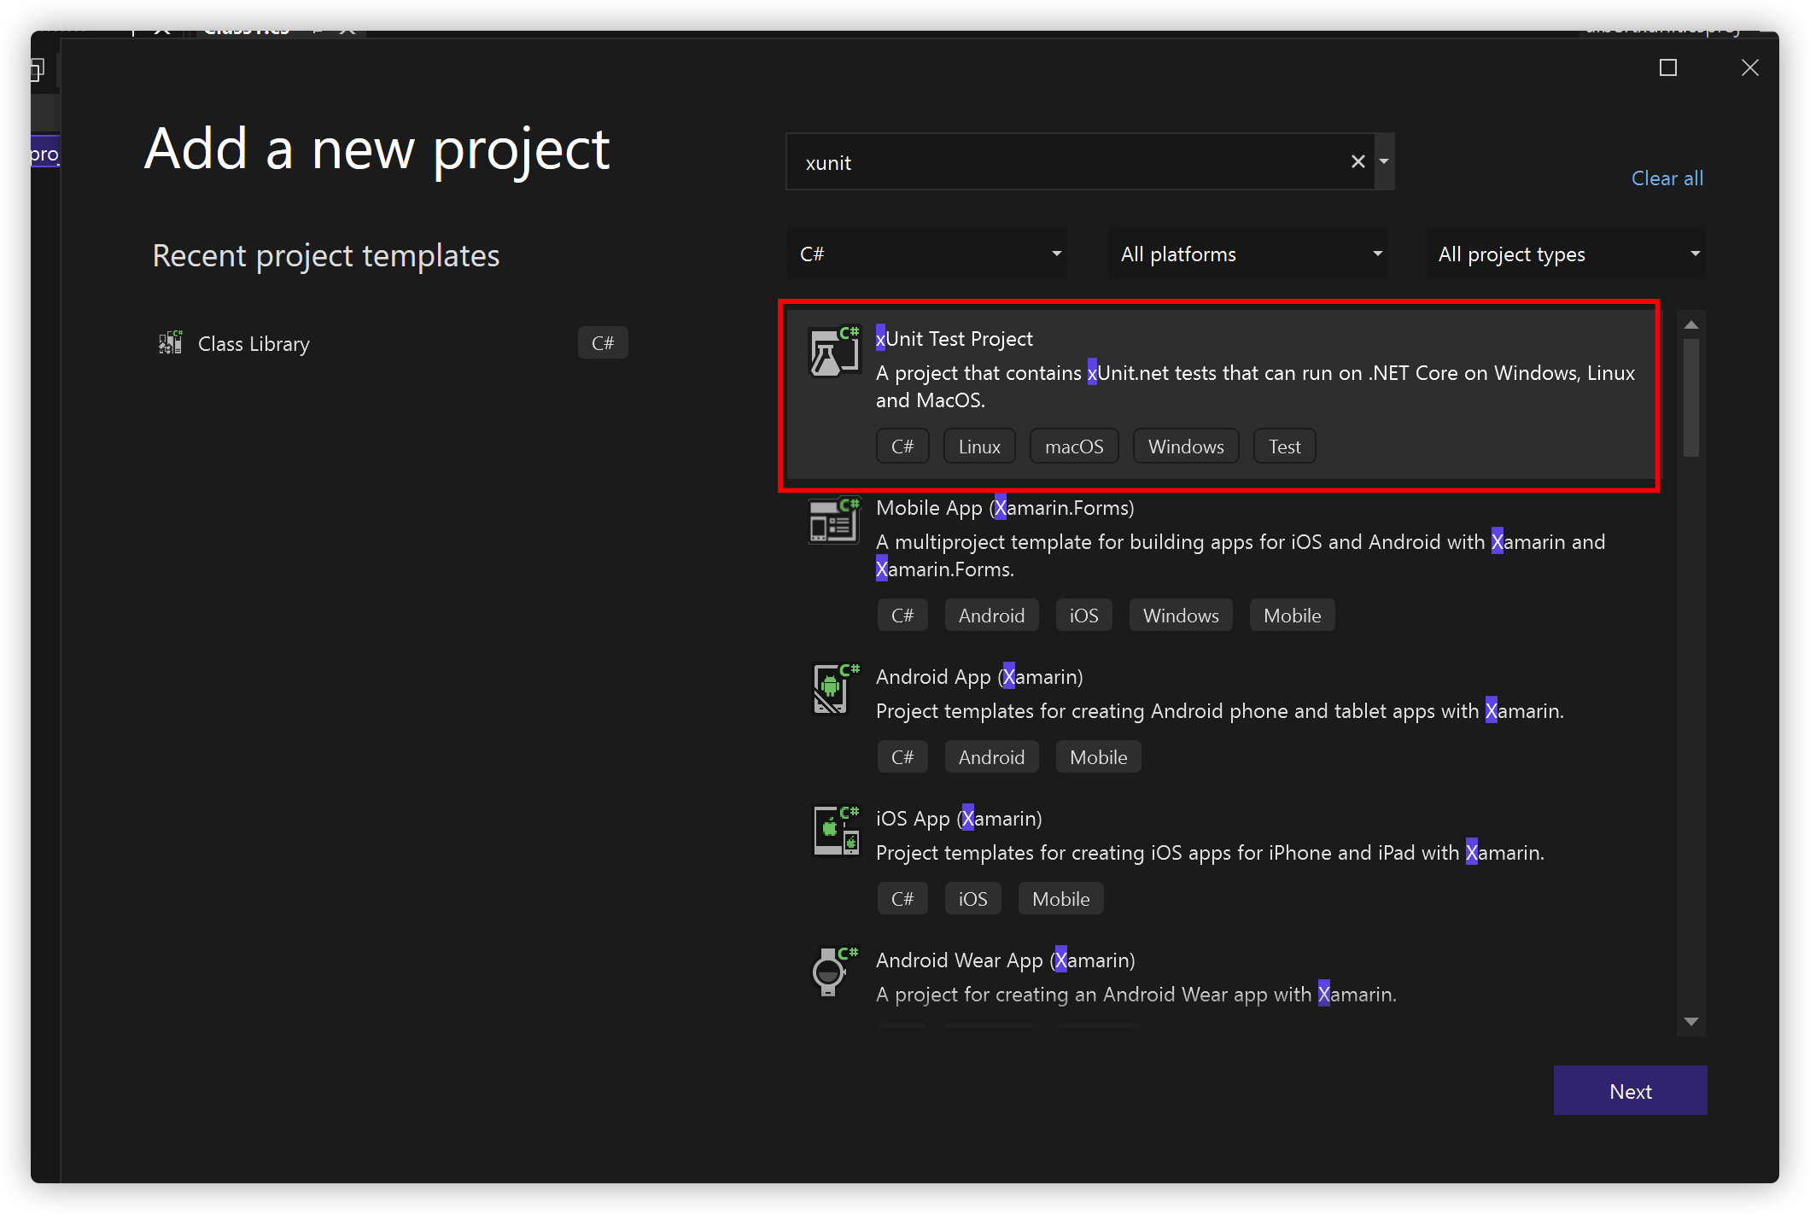Select Android Wear App (Xamarin) template title
This screenshot has height=1214, width=1810.
pos(1006,960)
